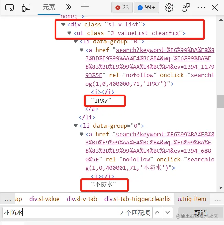224x225 pixels.
Task: Show more tabs with double chevron
Action: 69,7
